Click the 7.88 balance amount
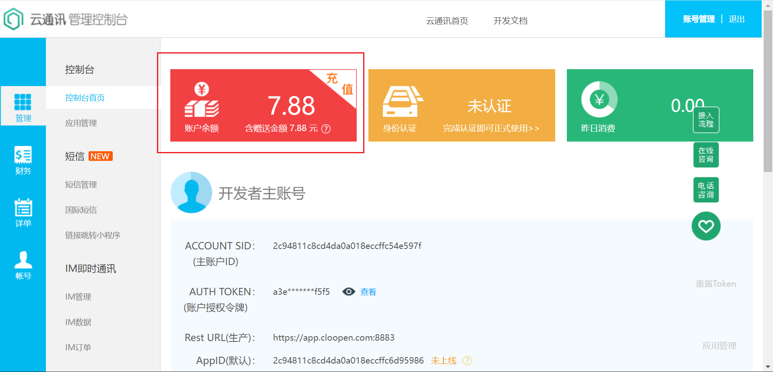The width and height of the screenshot is (773, 372). click(x=291, y=106)
